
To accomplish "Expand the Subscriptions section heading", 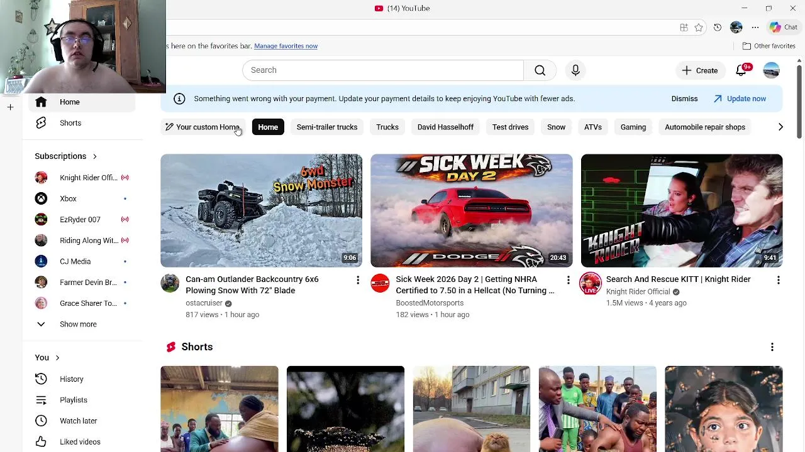I will [x=66, y=156].
